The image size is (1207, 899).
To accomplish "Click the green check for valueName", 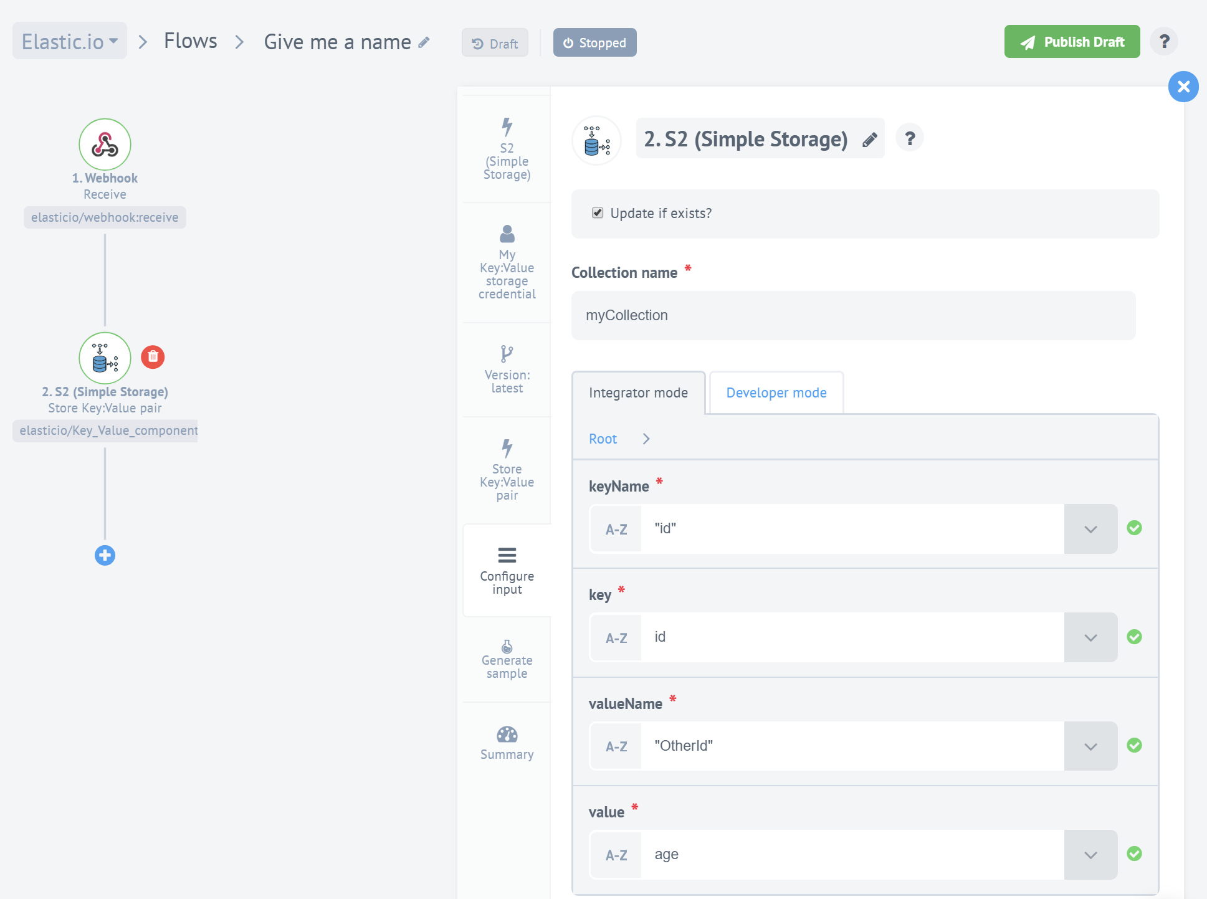I will coord(1134,745).
